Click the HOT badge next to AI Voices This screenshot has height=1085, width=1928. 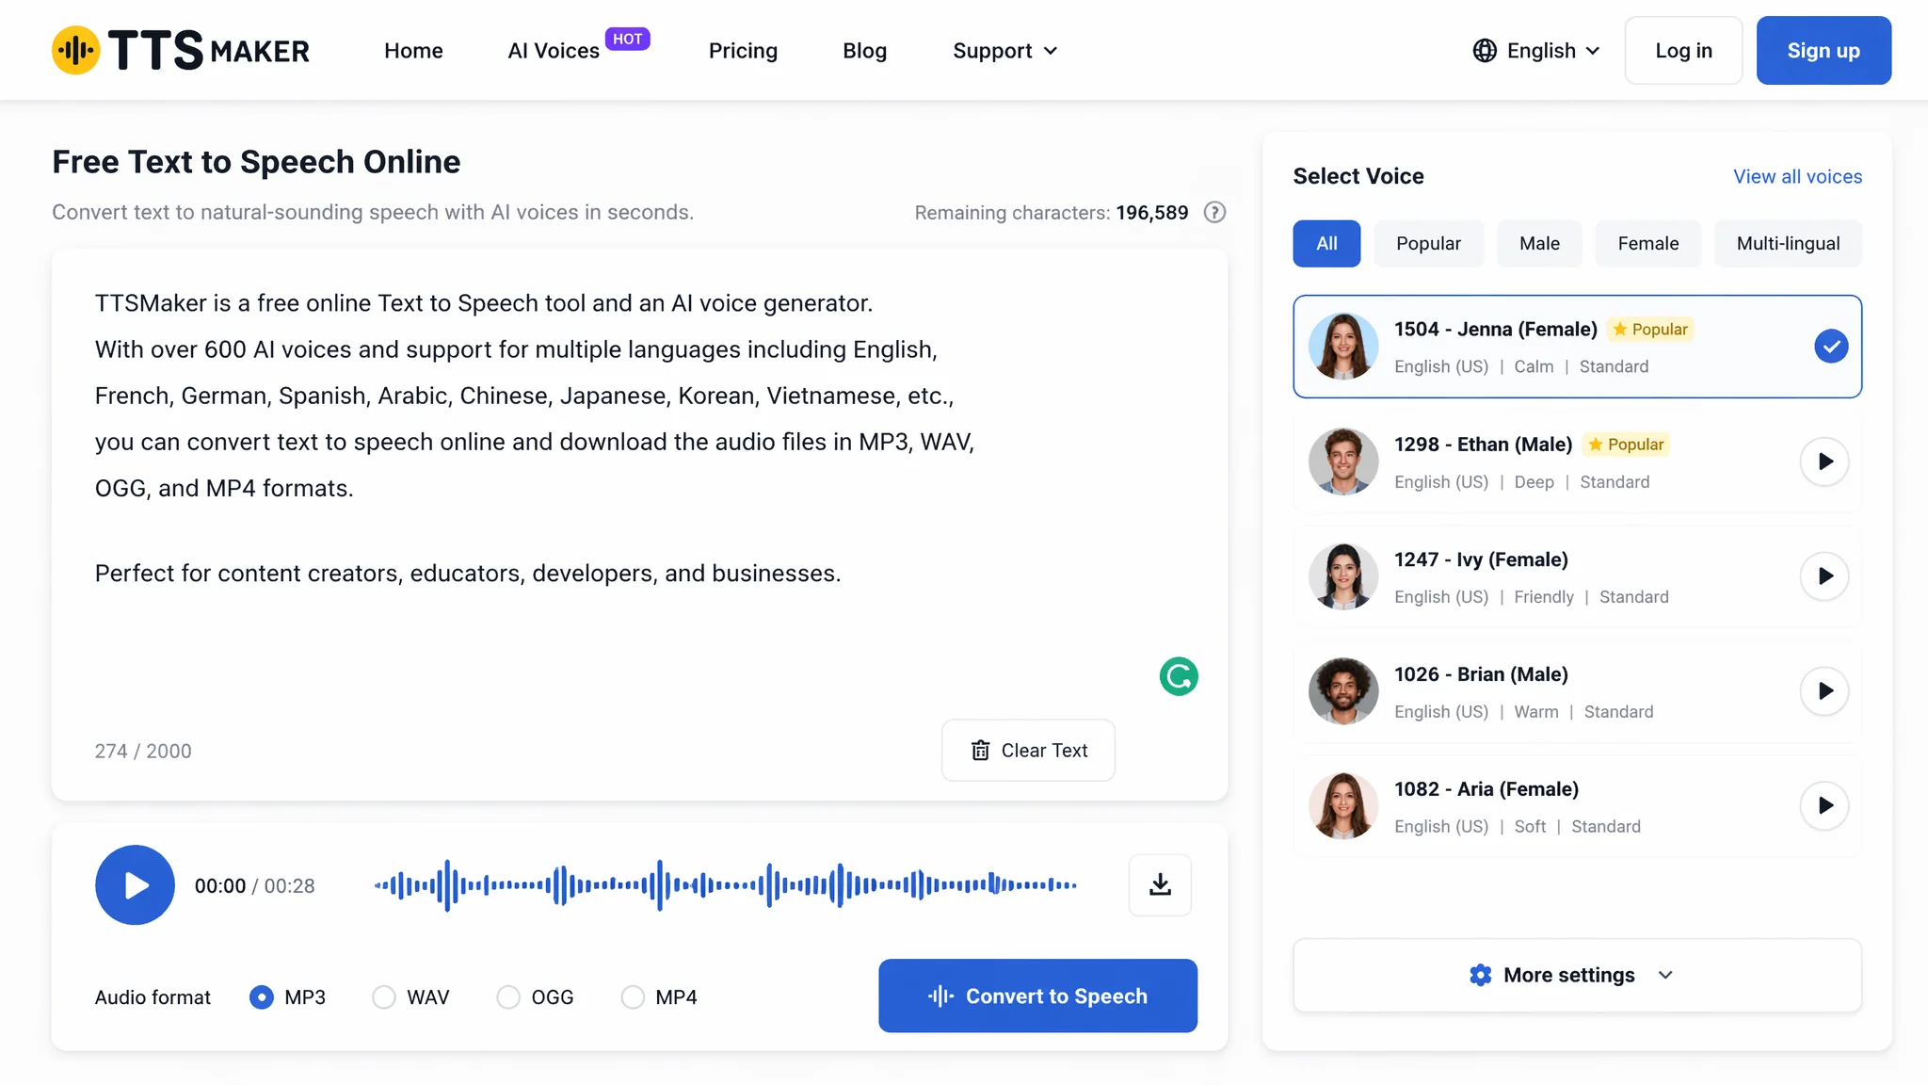coord(627,39)
